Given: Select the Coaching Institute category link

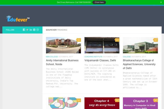Looking at the screenshot, I should coord(93,57).
